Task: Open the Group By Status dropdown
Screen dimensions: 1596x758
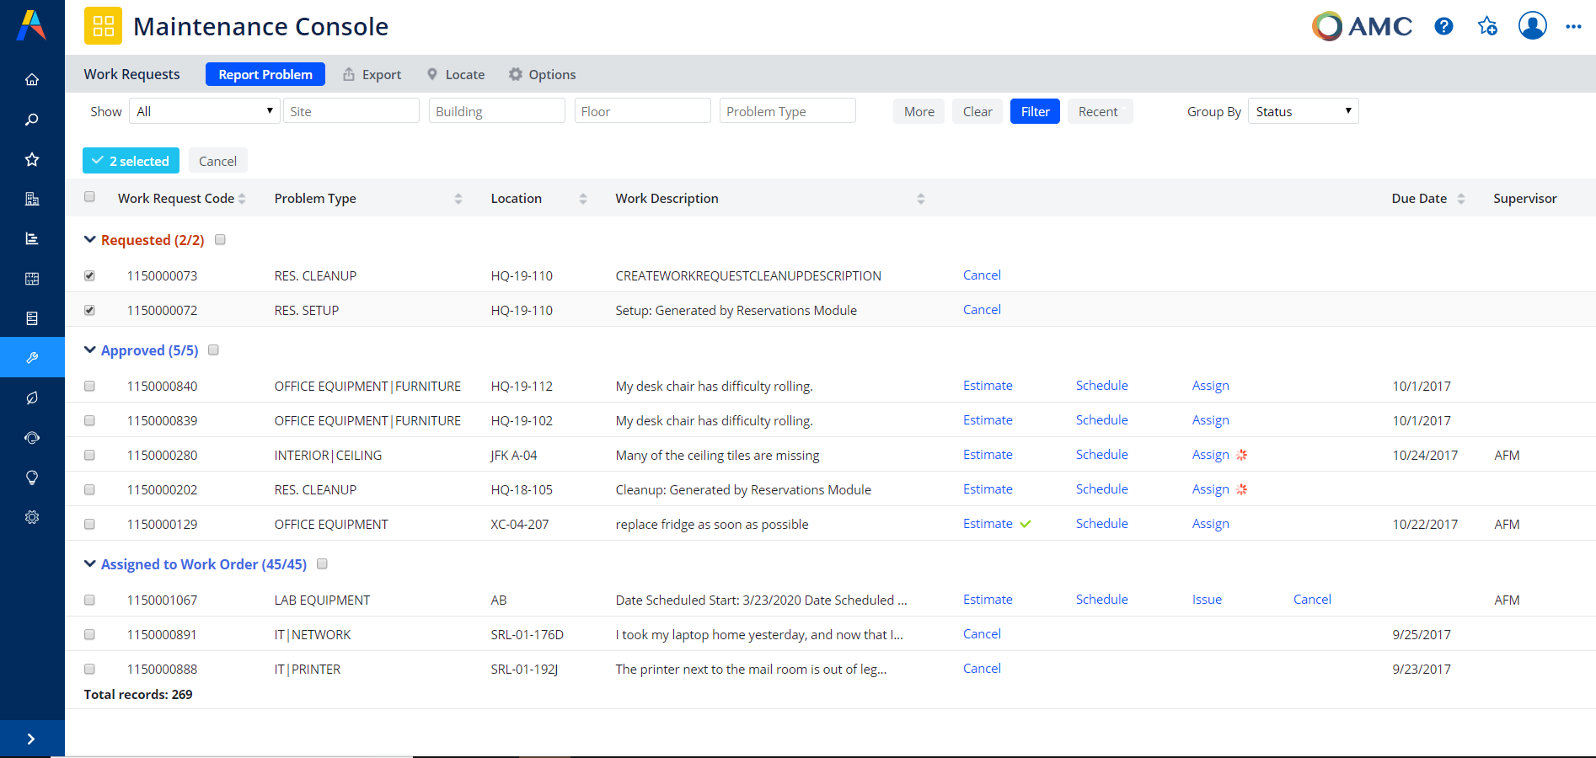Action: coord(1303,111)
